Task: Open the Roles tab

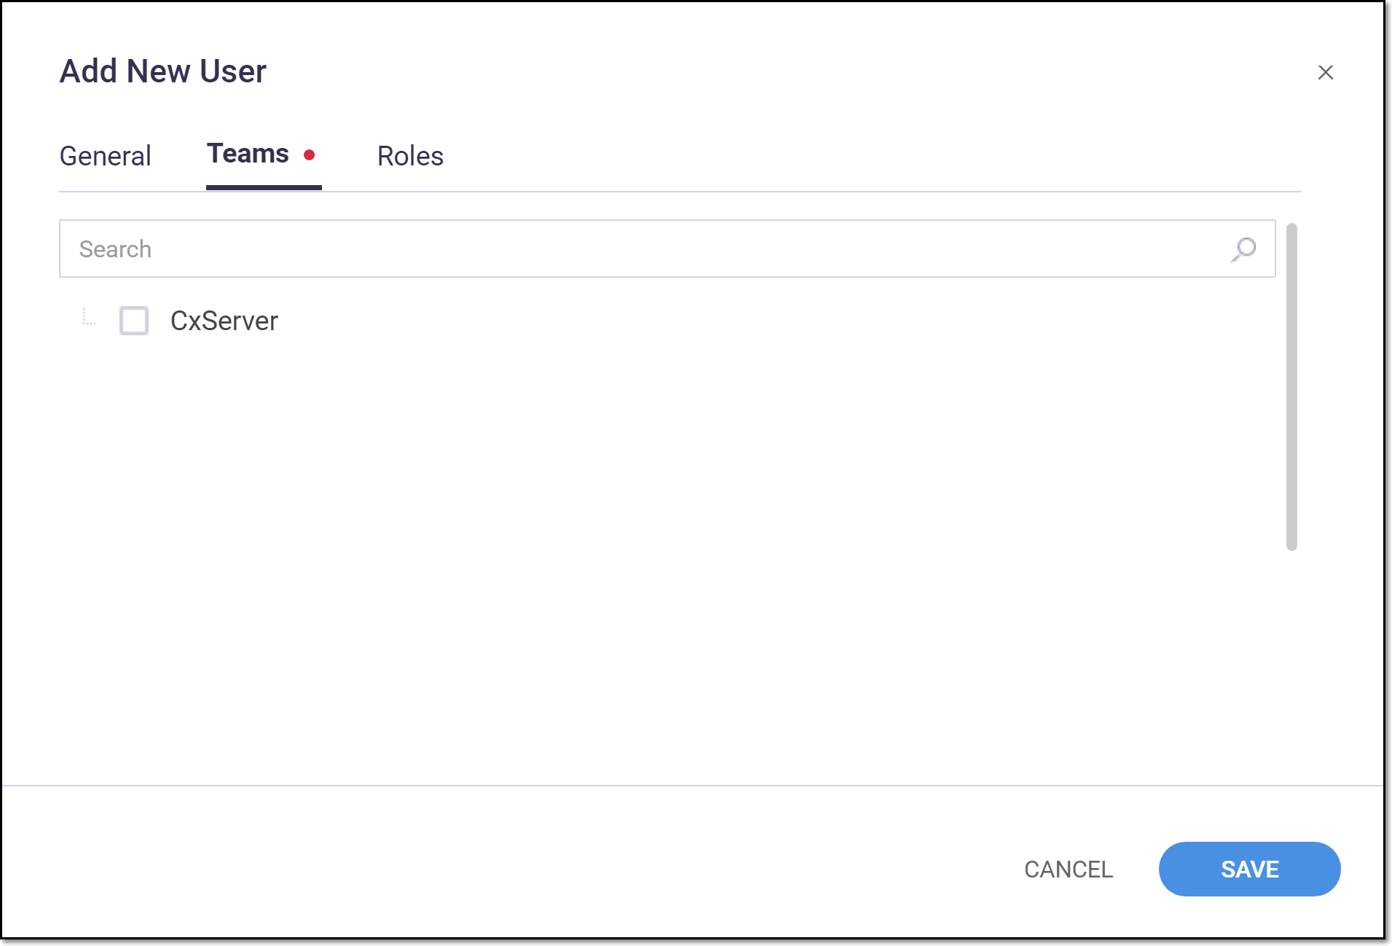Action: point(410,156)
